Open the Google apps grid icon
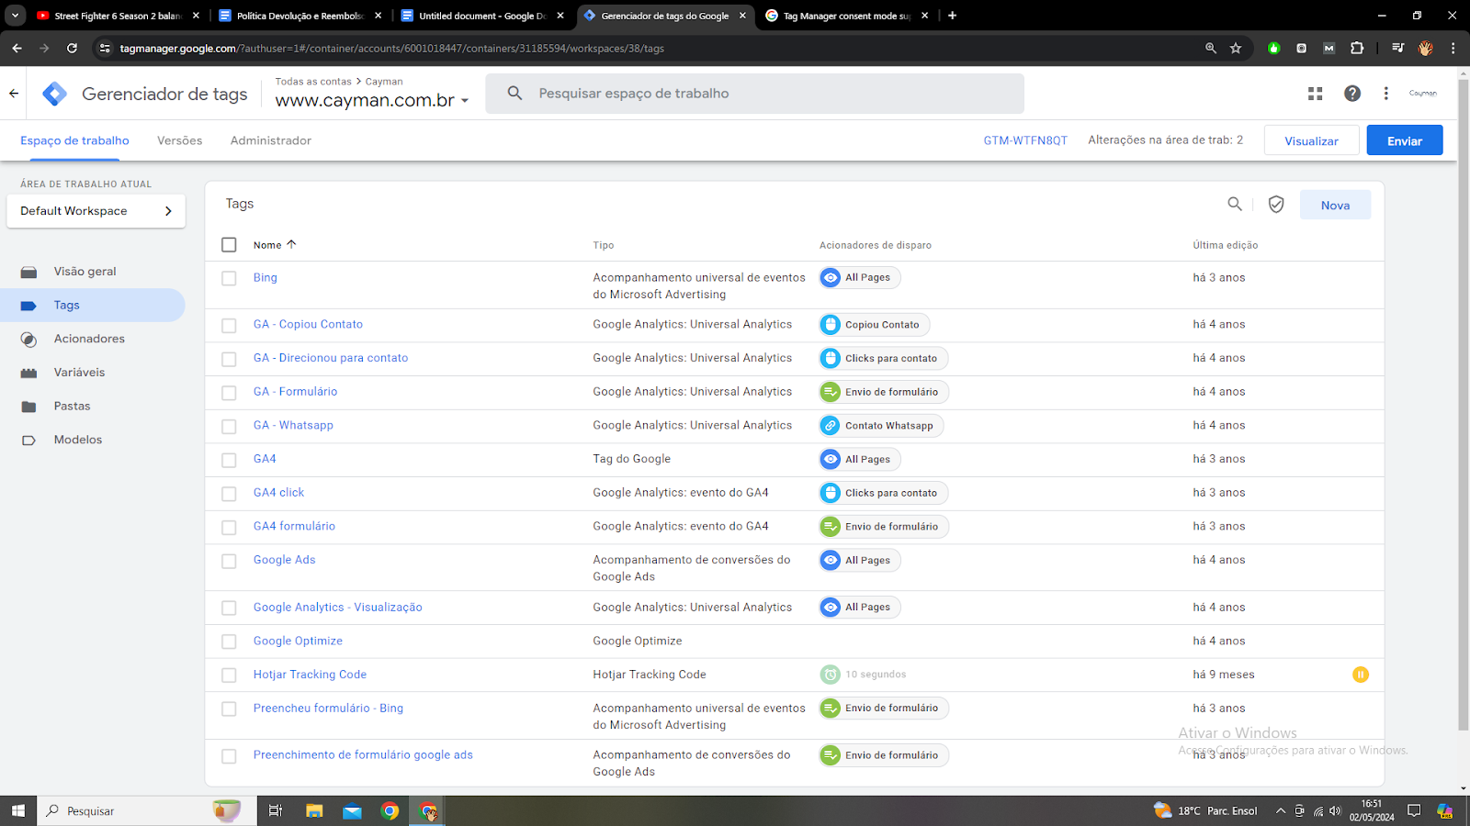This screenshot has width=1470, height=826. click(1315, 94)
